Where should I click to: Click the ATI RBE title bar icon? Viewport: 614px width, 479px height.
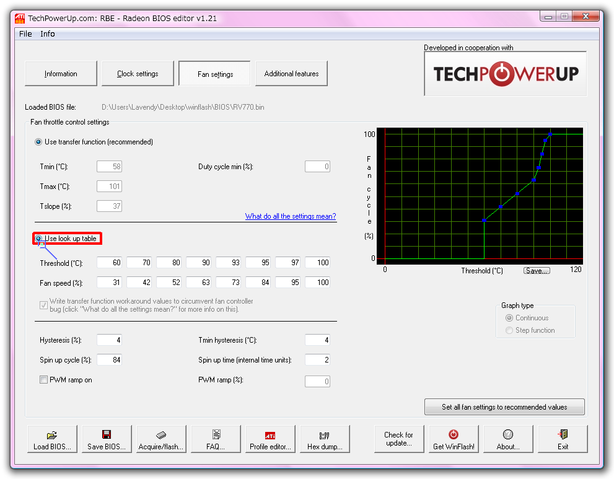(20, 18)
